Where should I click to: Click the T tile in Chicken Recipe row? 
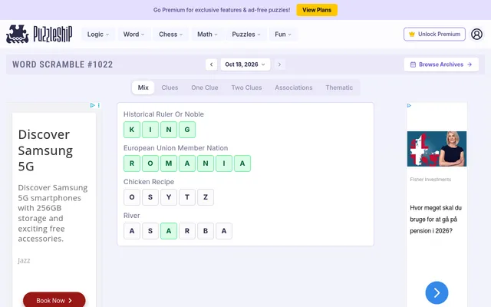[x=187, y=197]
